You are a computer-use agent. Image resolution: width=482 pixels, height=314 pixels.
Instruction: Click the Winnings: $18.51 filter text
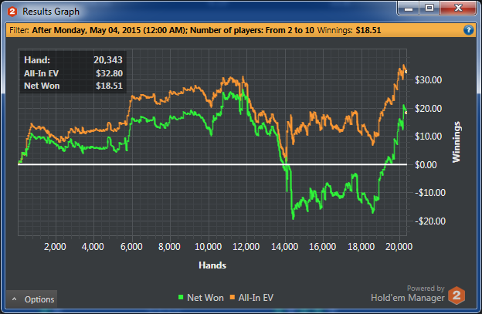tap(349, 30)
